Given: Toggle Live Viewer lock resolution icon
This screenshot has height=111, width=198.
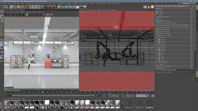Looking at the screenshot, I should pyautogui.click(x=23, y=15).
